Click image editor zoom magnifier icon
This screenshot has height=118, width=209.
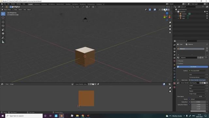(170, 88)
